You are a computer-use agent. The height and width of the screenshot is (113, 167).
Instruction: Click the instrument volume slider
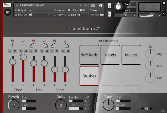[150, 15]
